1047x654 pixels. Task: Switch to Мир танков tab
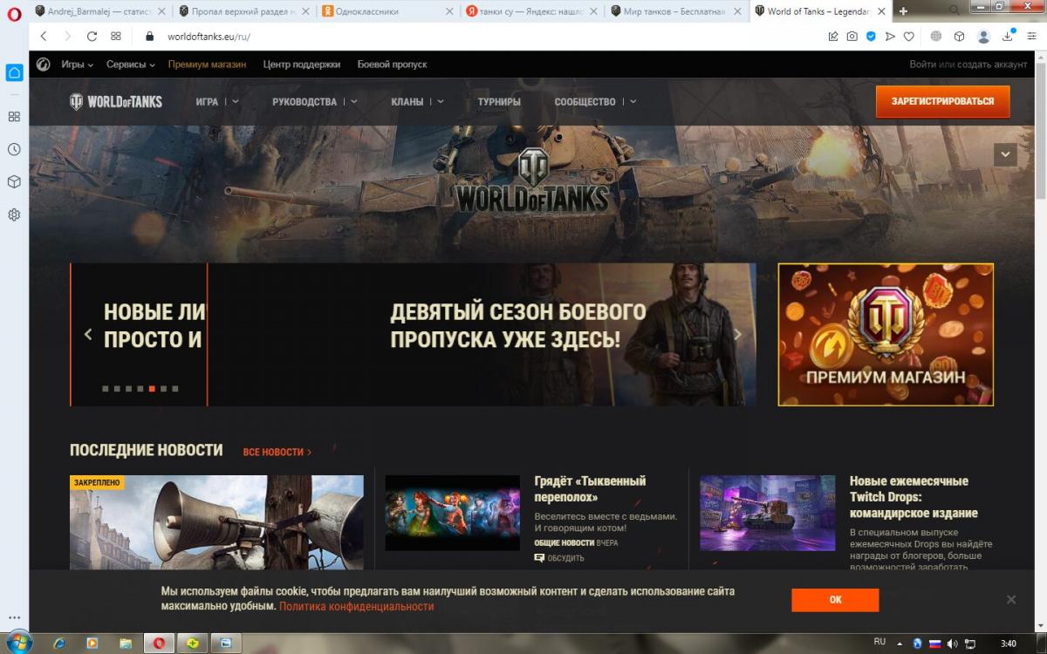click(x=674, y=11)
